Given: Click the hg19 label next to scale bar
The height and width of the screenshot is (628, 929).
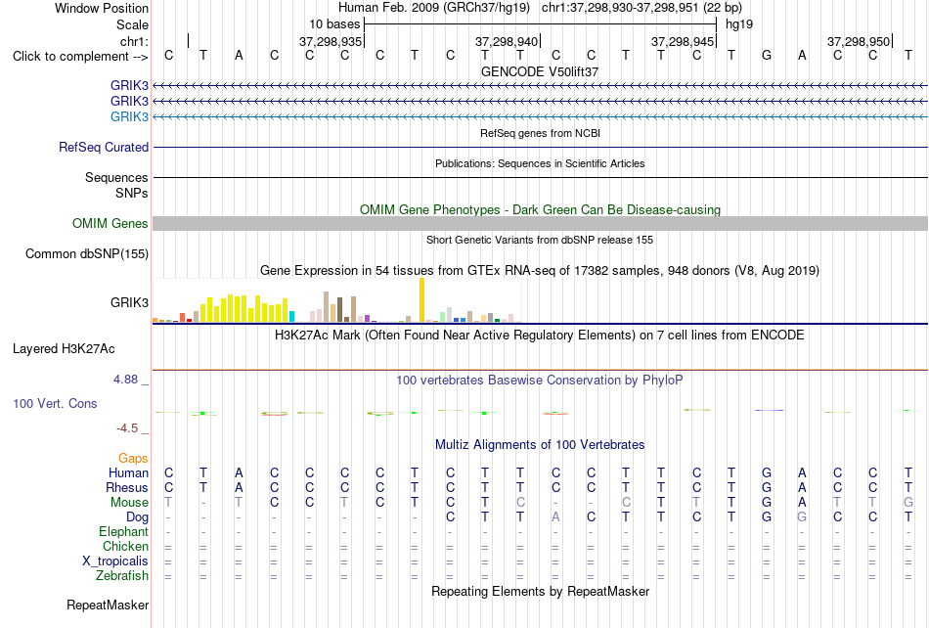Looking at the screenshot, I should (x=739, y=24).
